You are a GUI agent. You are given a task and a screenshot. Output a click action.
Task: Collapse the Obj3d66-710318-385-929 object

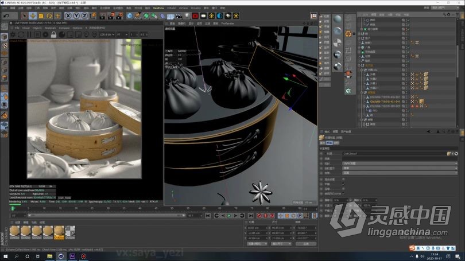pyautogui.click(x=364, y=106)
